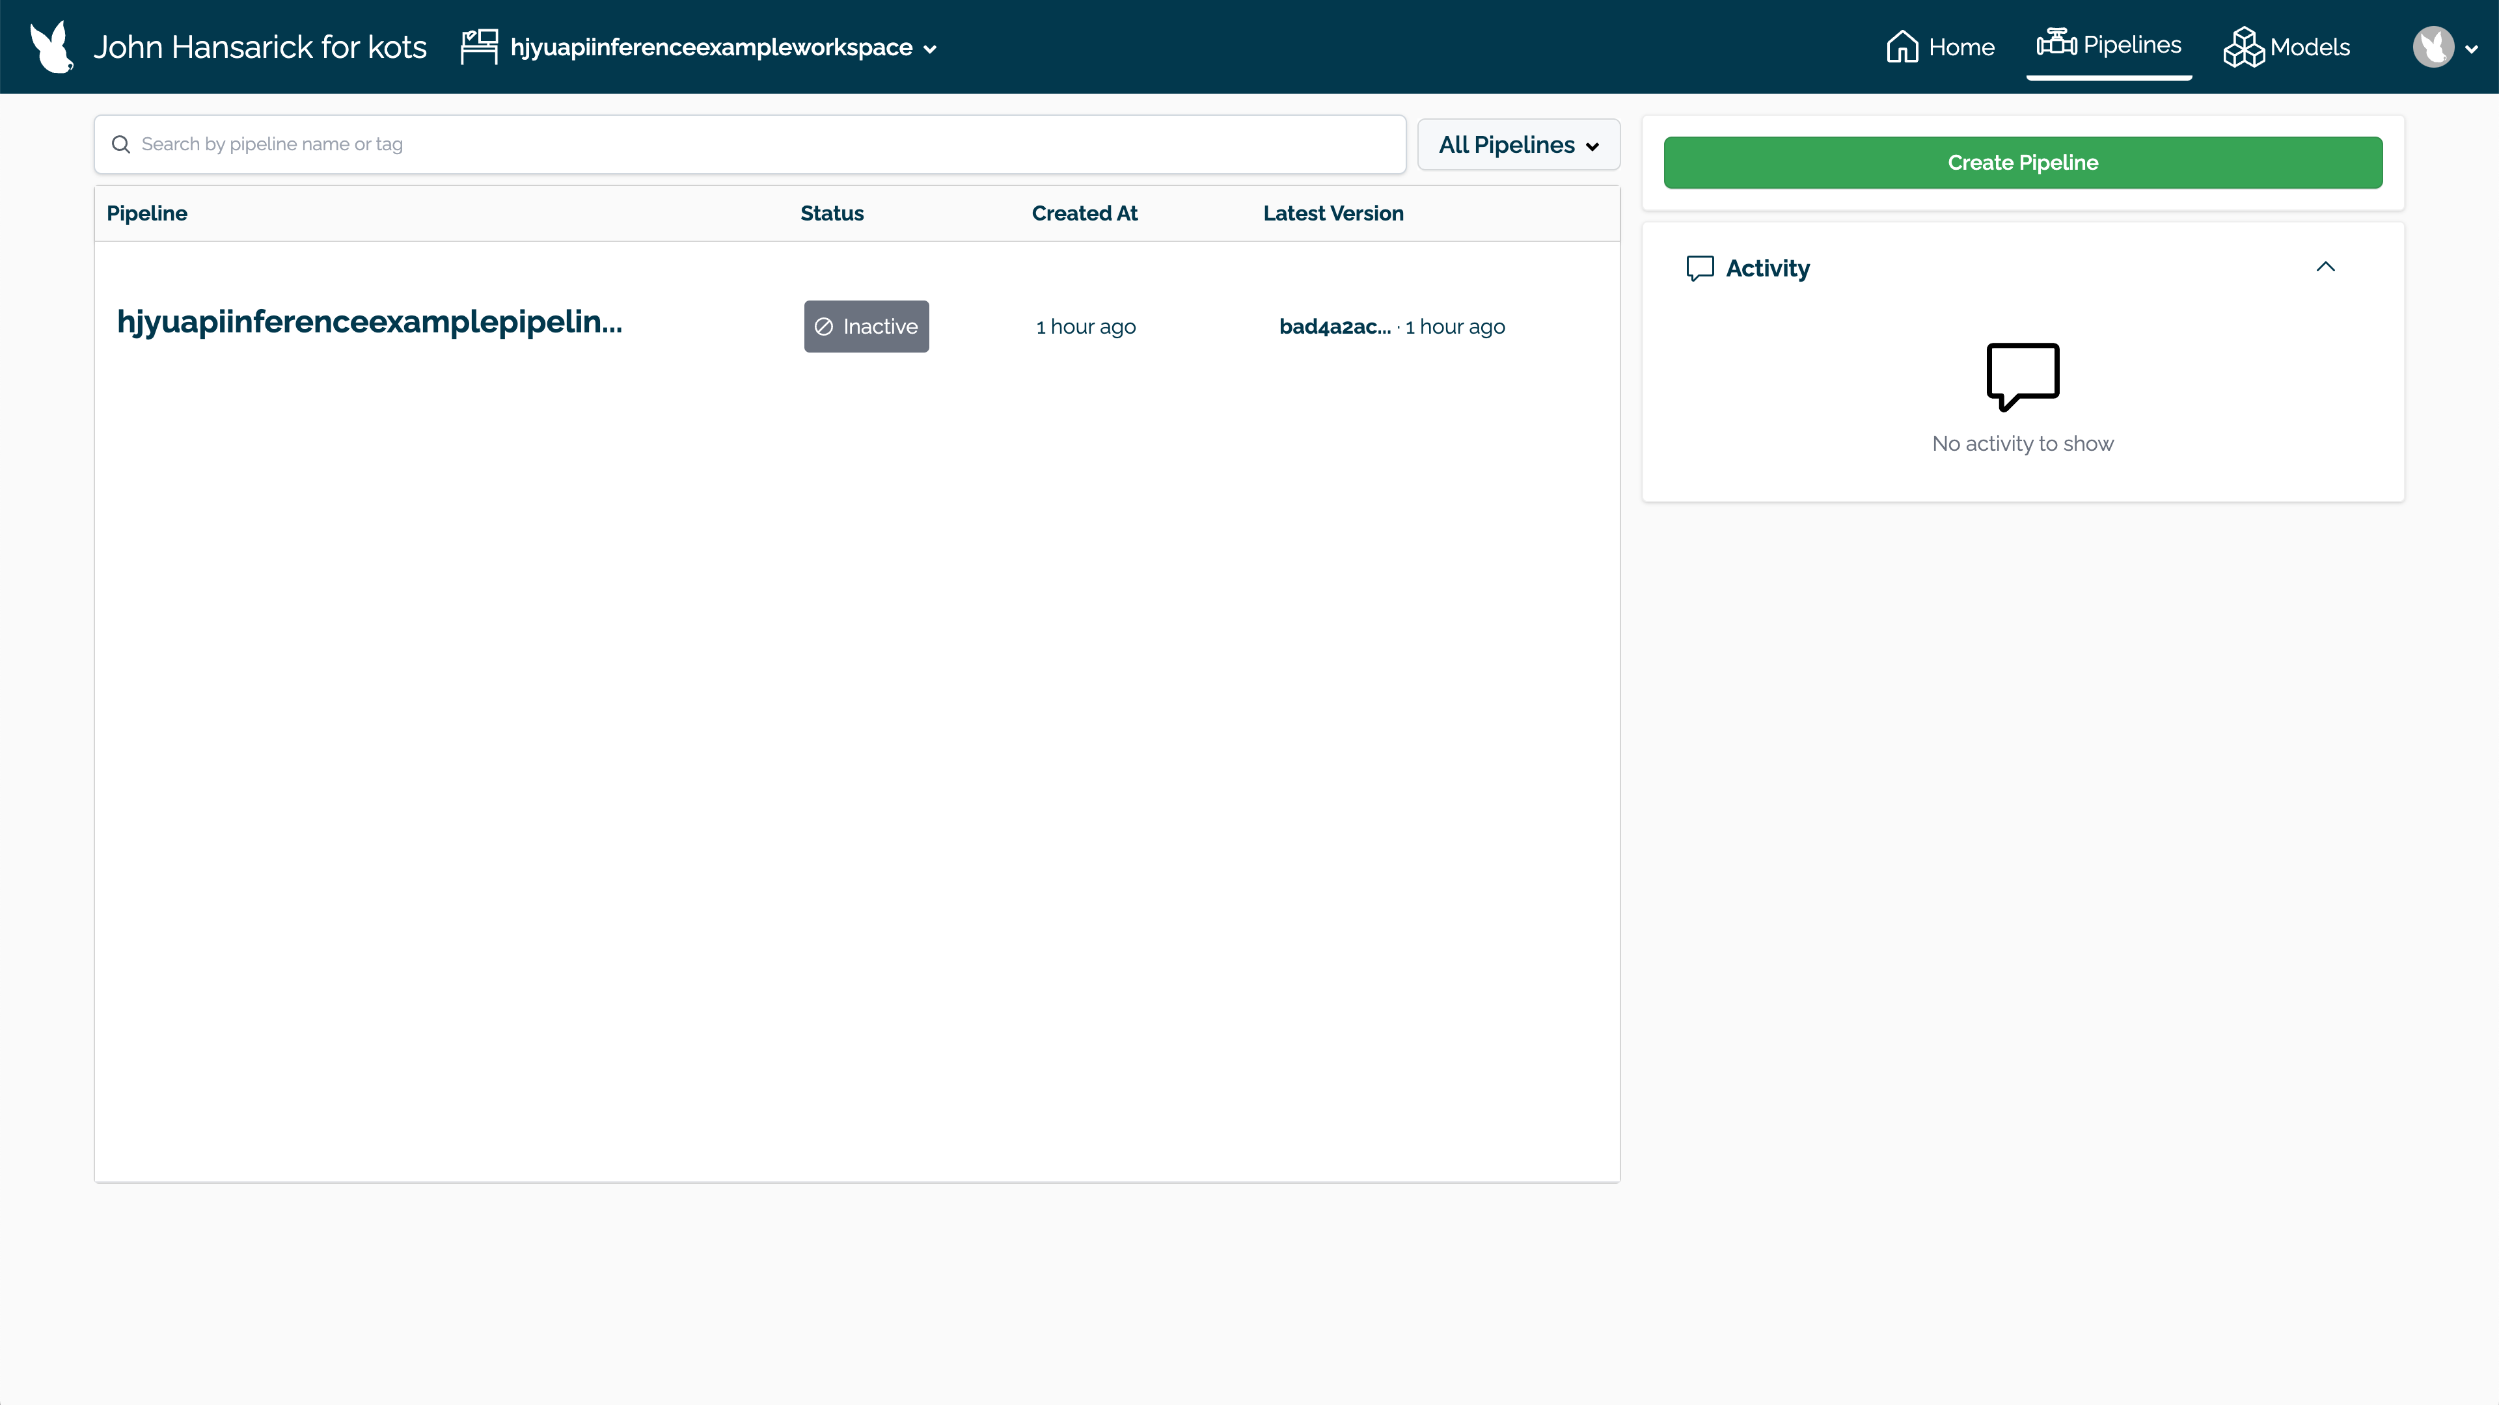Open the All Pipelines filter dropdown
The height and width of the screenshot is (1405, 2499).
[x=1518, y=146]
